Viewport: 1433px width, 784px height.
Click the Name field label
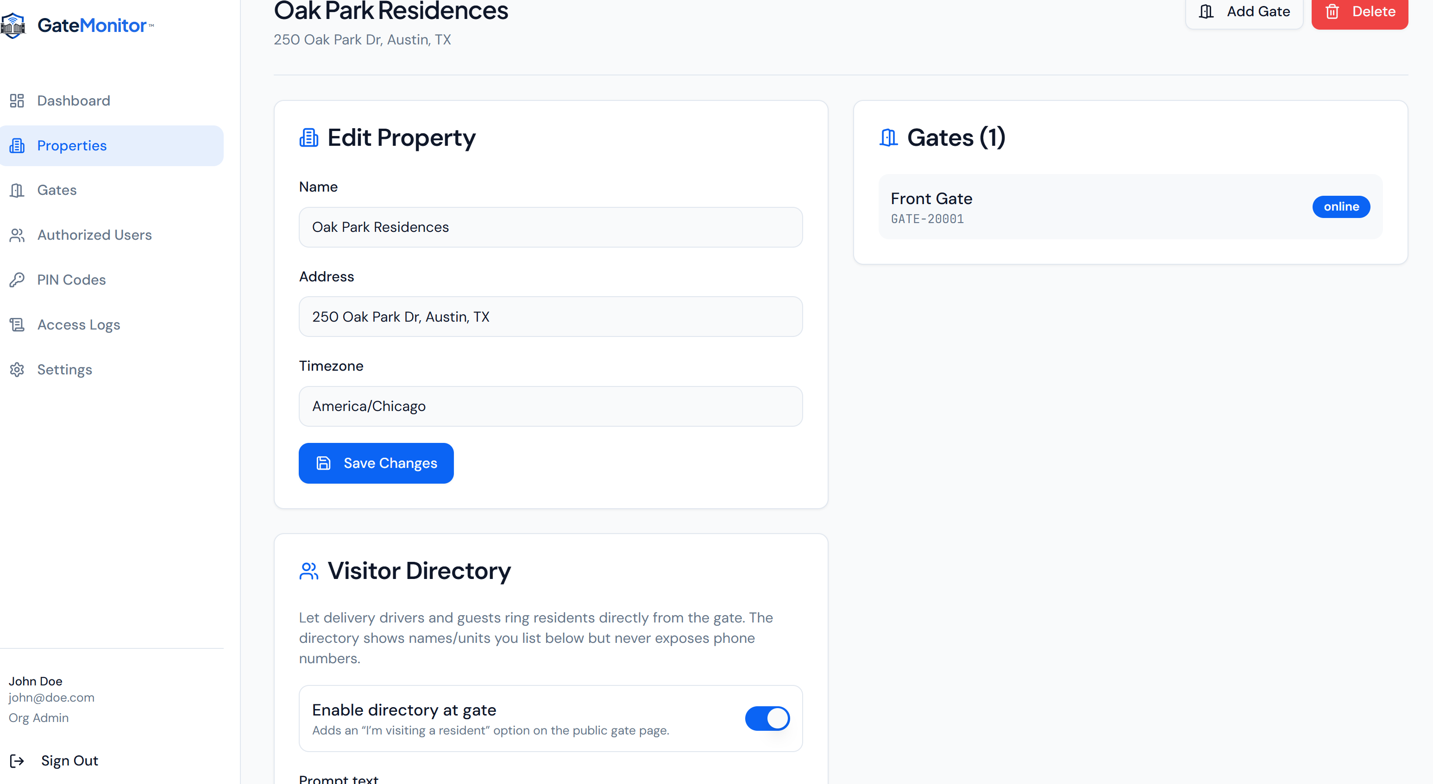click(319, 187)
